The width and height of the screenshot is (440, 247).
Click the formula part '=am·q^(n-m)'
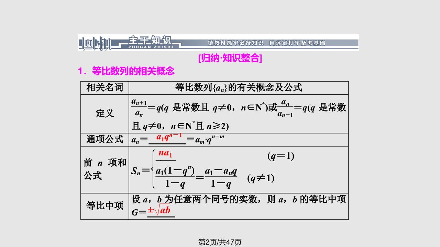[205, 139]
